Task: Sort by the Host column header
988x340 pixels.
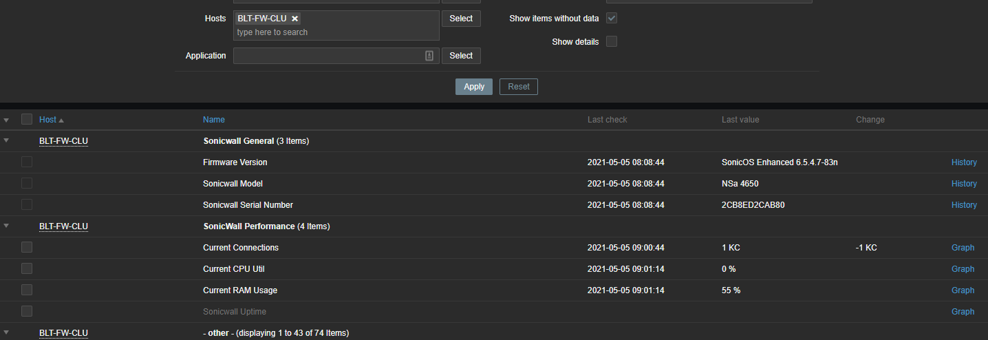Action: tap(51, 120)
